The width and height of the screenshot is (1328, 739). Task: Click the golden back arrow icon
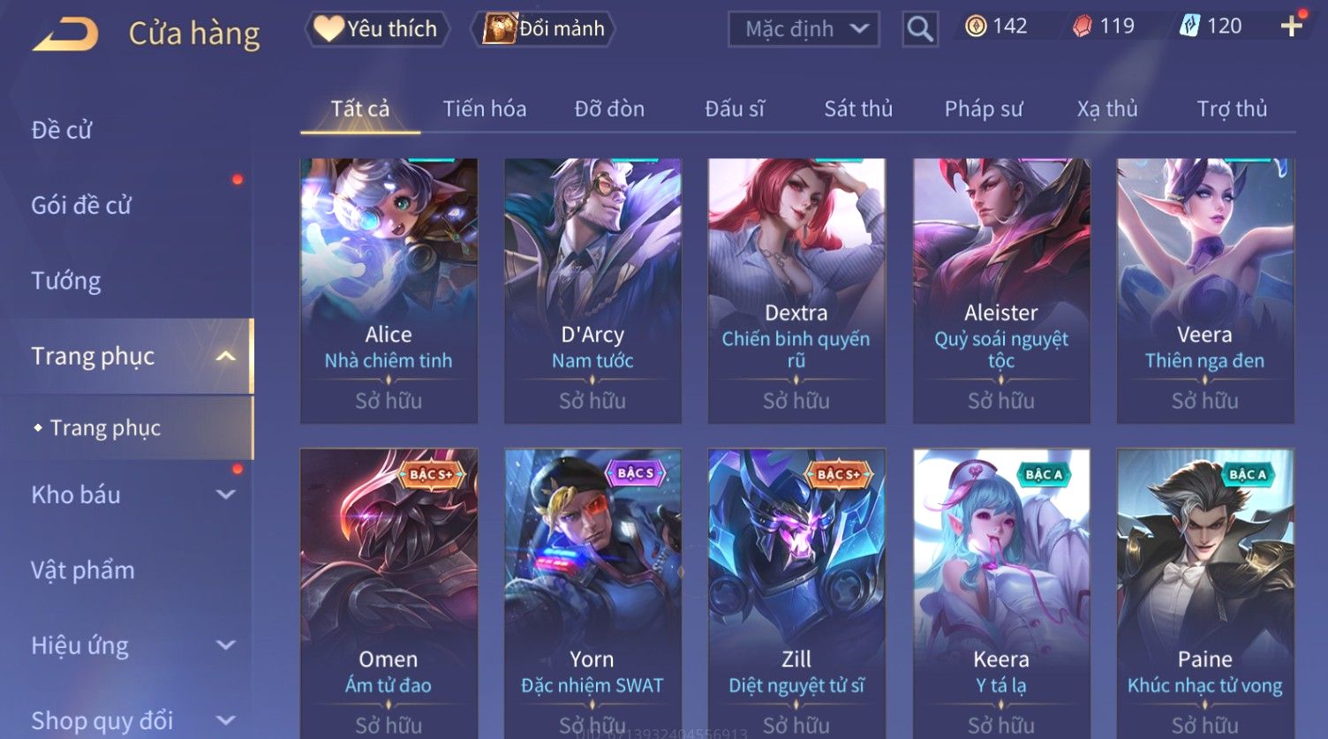(65, 34)
